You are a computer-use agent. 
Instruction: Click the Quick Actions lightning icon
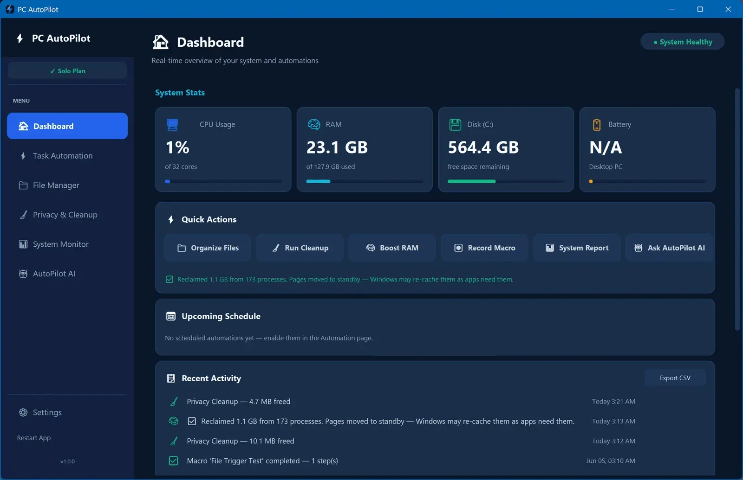coord(171,219)
